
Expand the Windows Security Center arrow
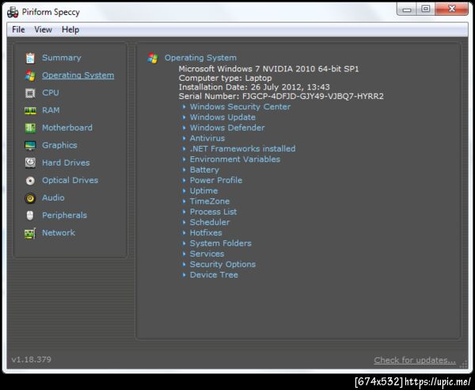coord(184,107)
